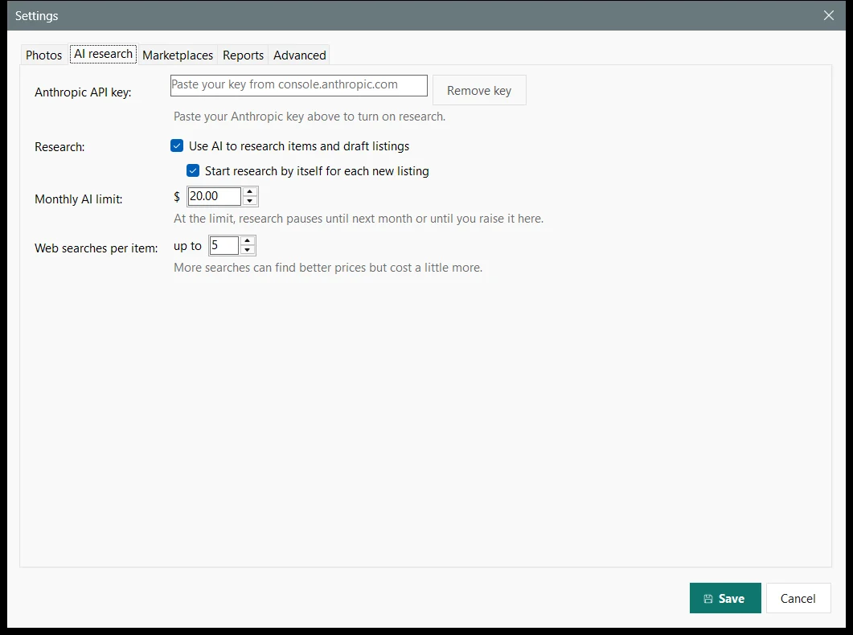Click the 'Research:' label
The height and width of the screenshot is (635, 853).
coord(59,147)
